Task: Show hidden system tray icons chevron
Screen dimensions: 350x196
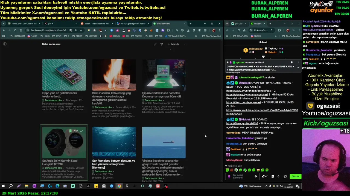Action: [266, 186]
